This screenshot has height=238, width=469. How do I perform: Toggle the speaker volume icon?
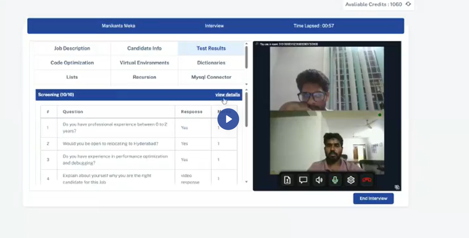(x=319, y=180)
